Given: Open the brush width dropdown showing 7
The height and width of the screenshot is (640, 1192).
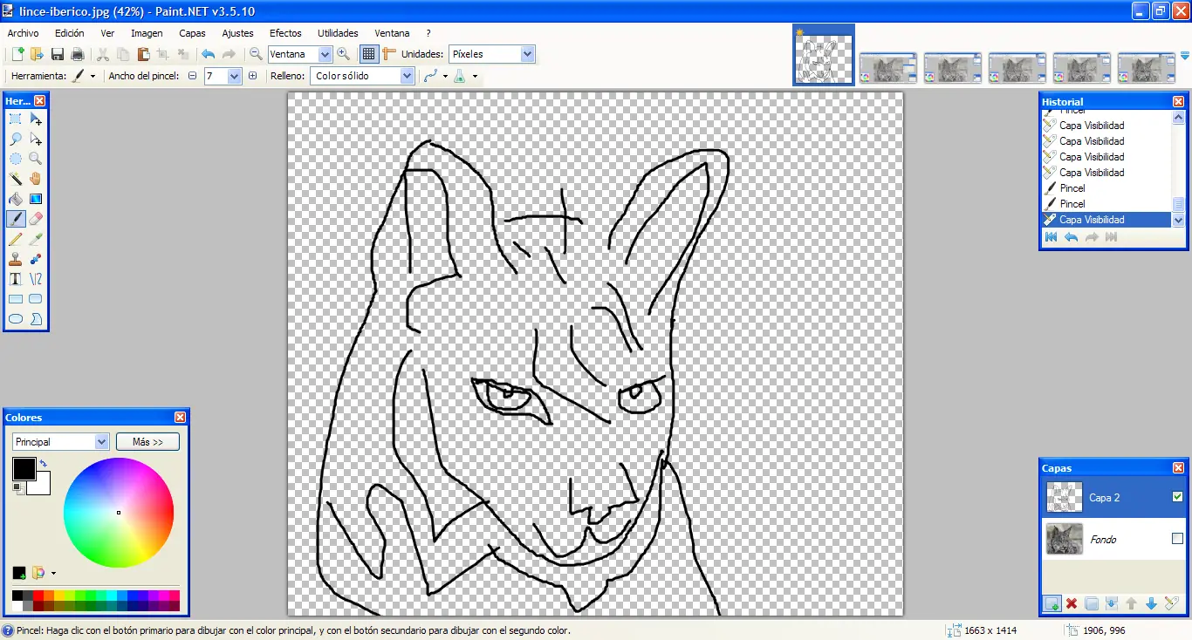Looking at the screenshot, I should click(x=234, y=76).
